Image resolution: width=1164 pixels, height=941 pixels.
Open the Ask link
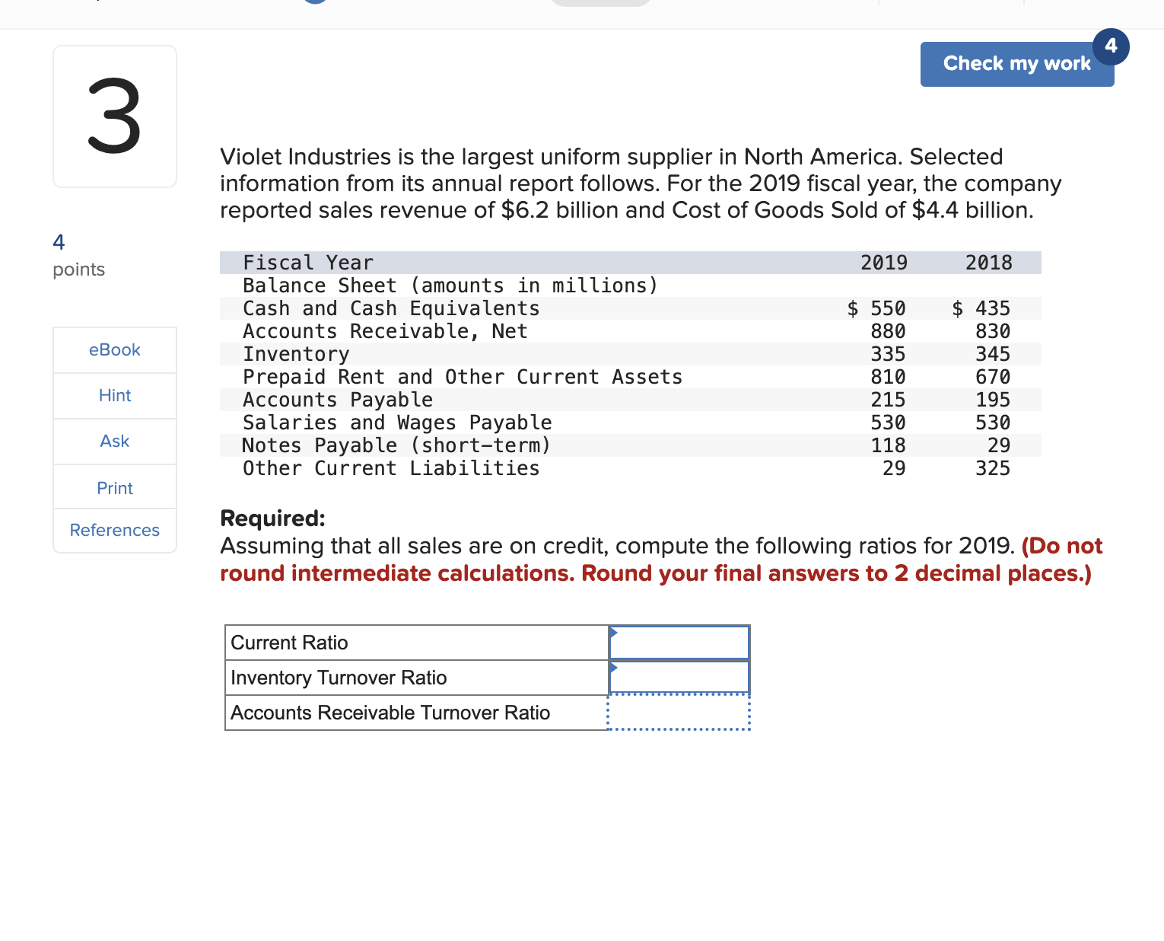point(115,441)
